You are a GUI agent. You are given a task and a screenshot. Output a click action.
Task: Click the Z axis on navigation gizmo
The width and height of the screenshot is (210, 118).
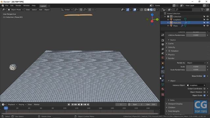[152, 15]
